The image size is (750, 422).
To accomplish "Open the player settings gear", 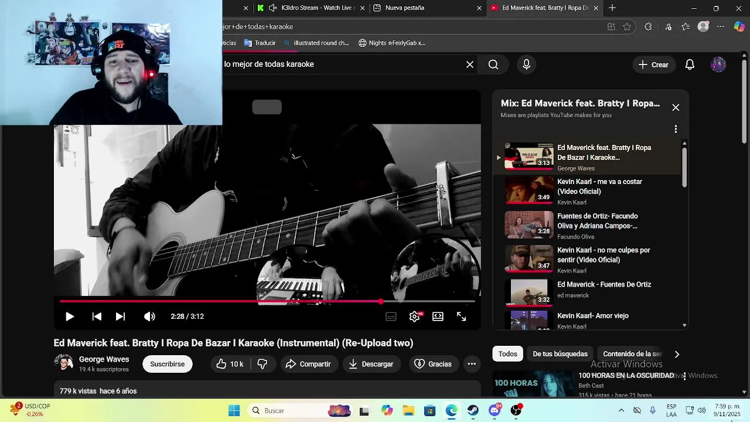I will 414,316.
